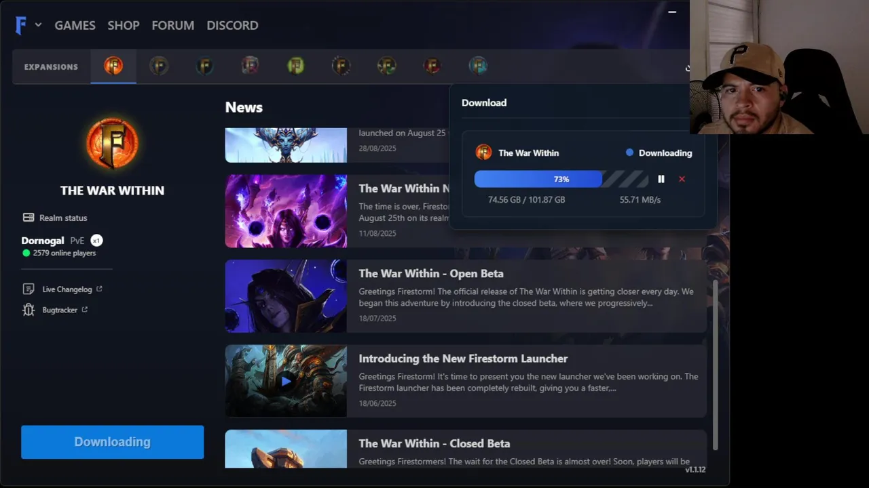Click the 18/06/2025 date on the launcher card
This screenshot has height=488, width=869.
click(377, 403)
